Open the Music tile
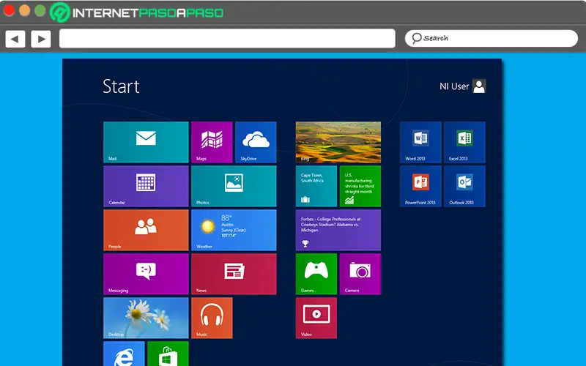Viewport: 586px width, 366px height. click(x=212, y=318)
